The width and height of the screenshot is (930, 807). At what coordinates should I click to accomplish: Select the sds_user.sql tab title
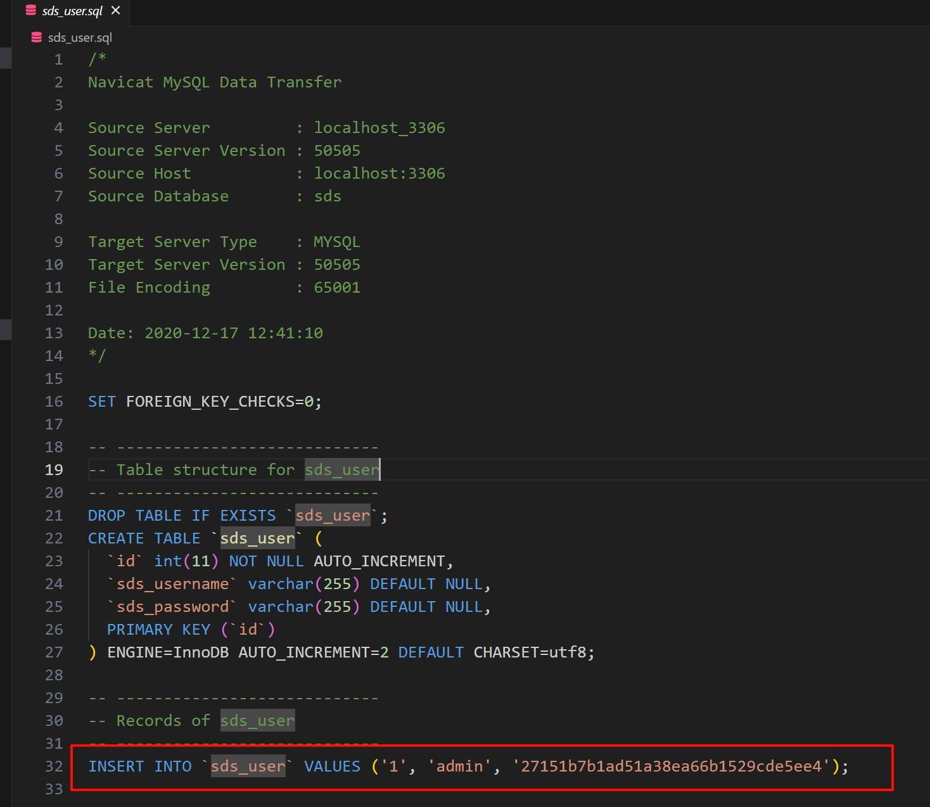[x=72, y=11]
